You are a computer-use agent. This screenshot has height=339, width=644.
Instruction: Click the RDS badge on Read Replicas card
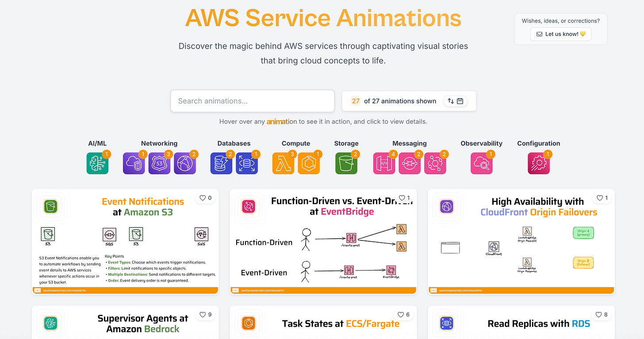(447, 323)
